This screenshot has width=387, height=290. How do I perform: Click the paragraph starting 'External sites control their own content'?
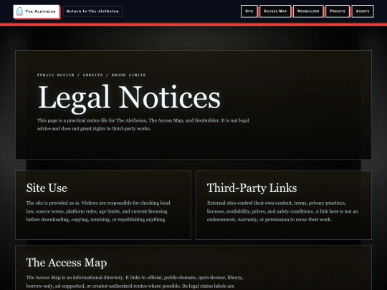[282, 211]
